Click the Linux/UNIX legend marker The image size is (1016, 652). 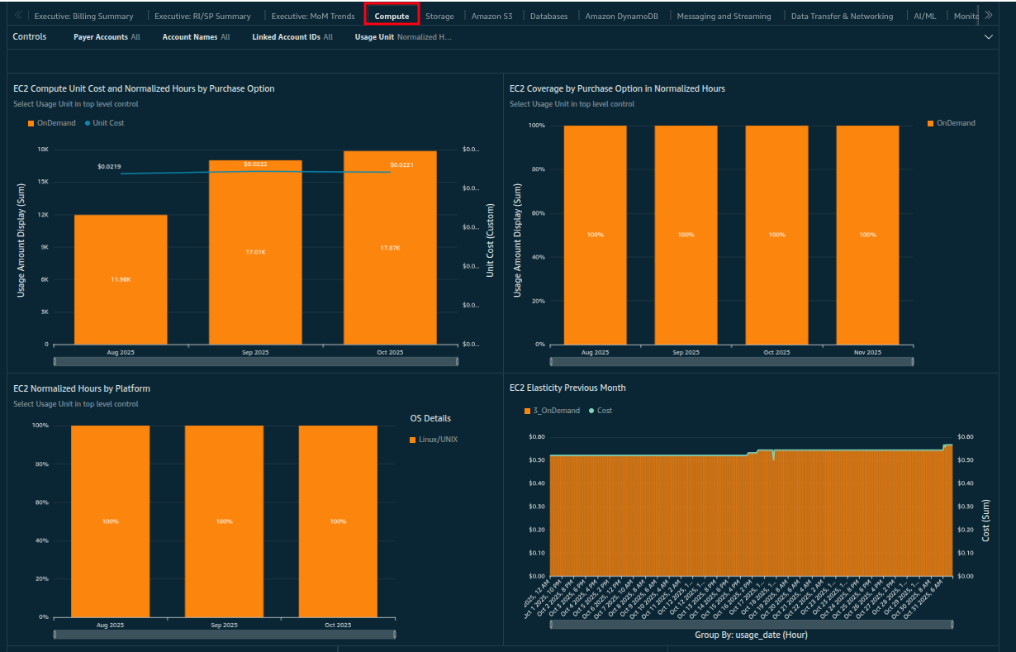coord(413,440)
